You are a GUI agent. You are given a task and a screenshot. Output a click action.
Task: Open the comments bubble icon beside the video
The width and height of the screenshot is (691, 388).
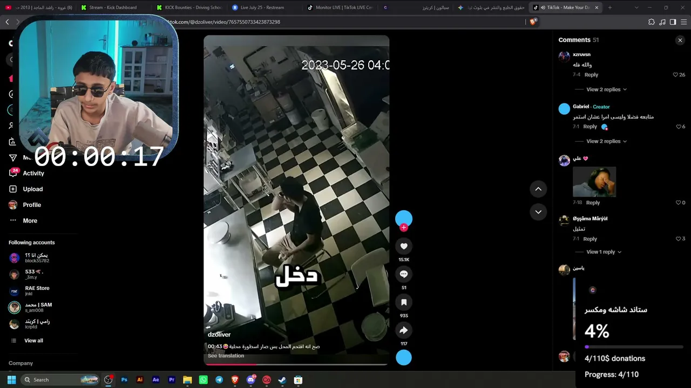[404, 274]
